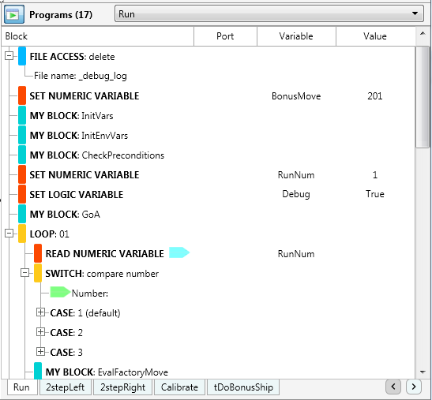Click the yellow SWITCH block icon
This screenshot has width=432, height=400.
tap(38, 273)
